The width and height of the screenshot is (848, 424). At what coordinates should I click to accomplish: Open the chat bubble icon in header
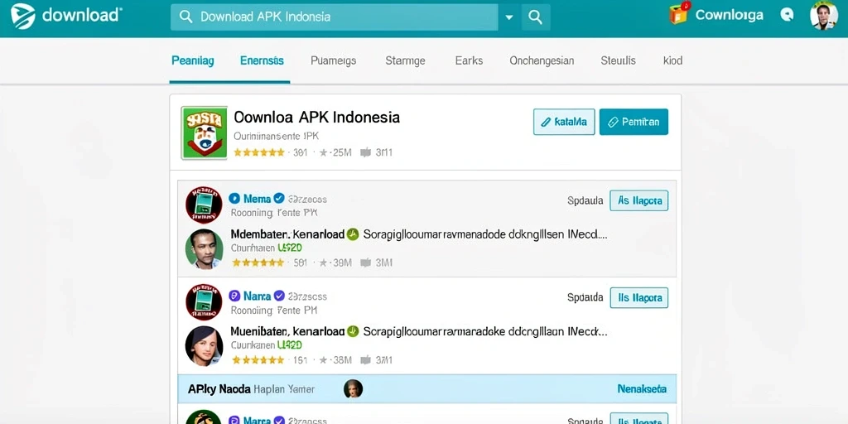(x=787, y=15)
